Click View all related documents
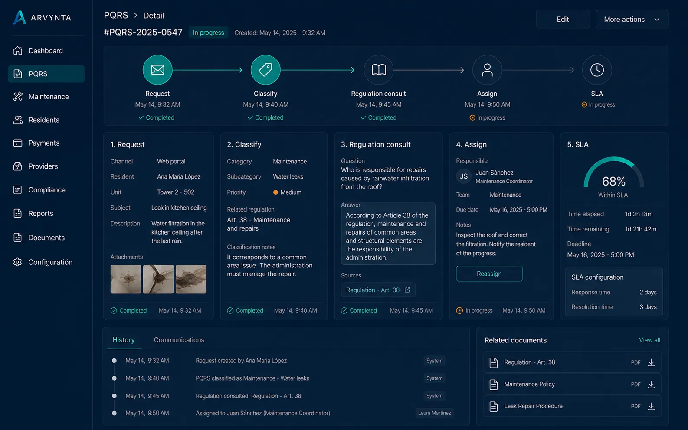 pos(649,340)
